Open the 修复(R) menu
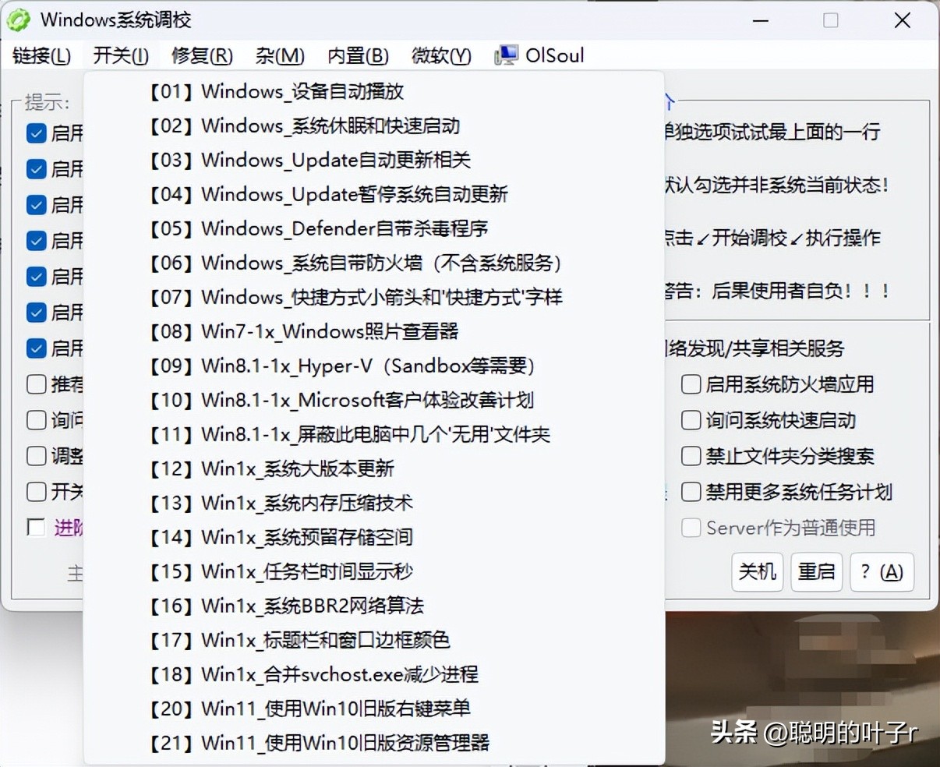 (200, 55)
